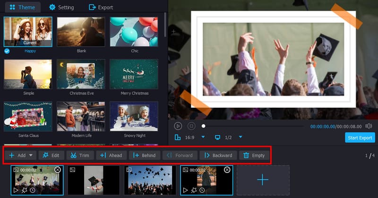
Task: Switch to the Setting tab
Action: [x=61, y=7]
